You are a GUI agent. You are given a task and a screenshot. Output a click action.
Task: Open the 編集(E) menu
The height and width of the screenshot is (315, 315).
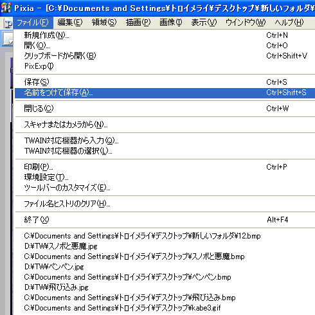tap(70, 22)
